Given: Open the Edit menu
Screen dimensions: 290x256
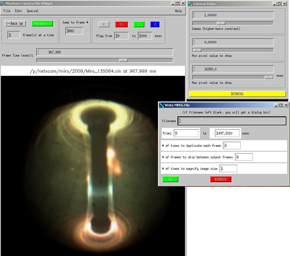Looking at the screenshot, I should coord(18,11).
